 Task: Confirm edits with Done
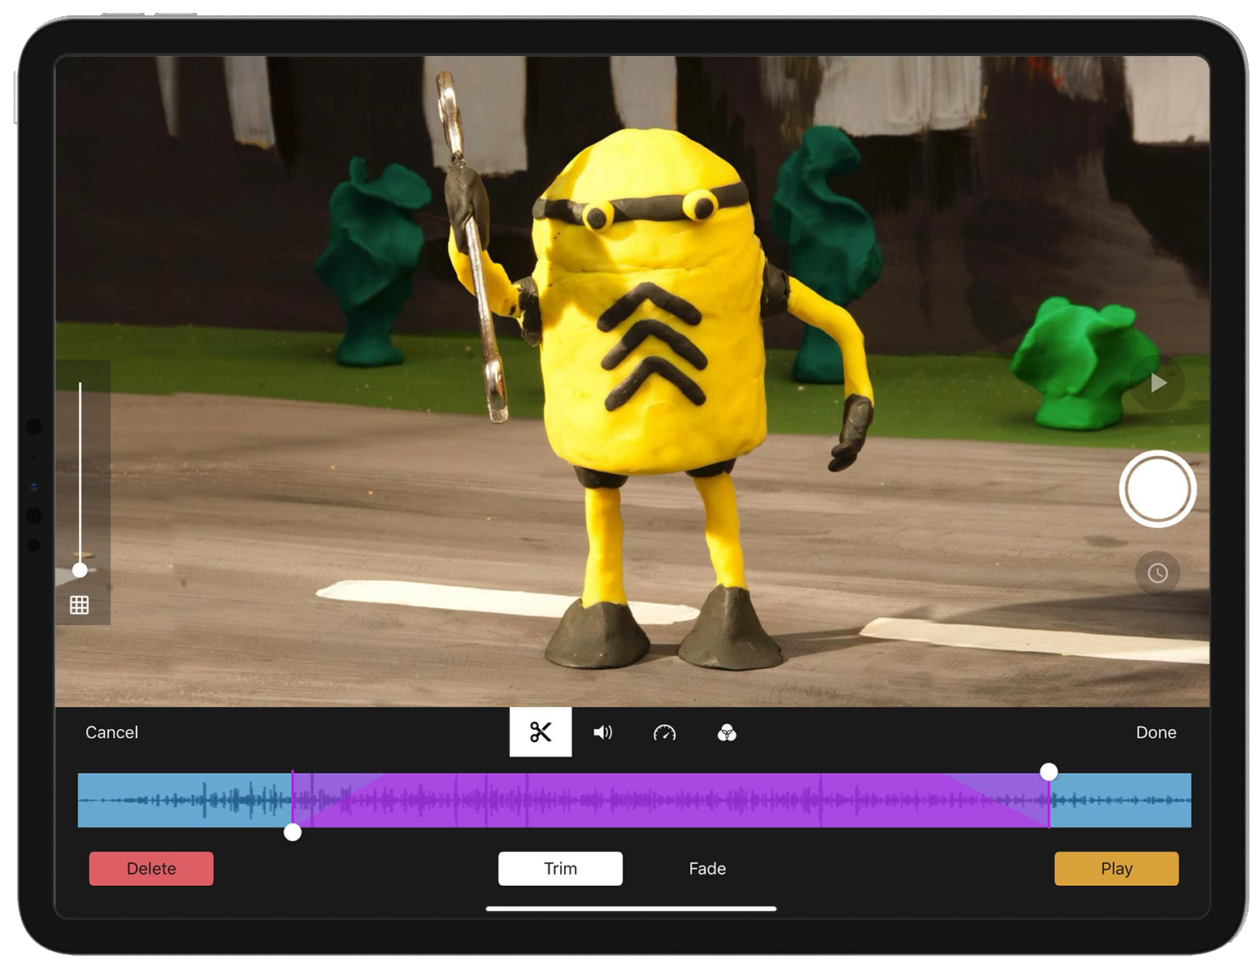[1156, 732]
